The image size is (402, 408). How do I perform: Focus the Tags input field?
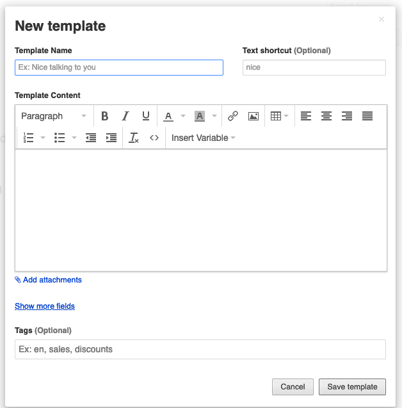(x=200, y=350)
